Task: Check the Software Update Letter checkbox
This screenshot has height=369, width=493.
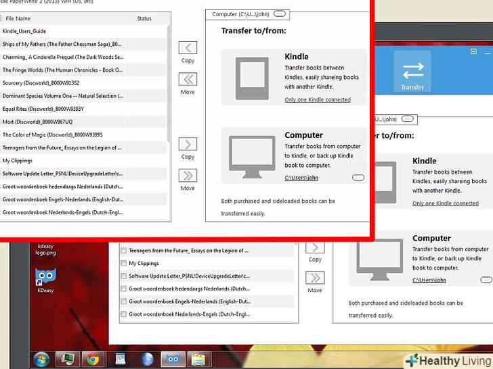Action: [x=123, y=276]
